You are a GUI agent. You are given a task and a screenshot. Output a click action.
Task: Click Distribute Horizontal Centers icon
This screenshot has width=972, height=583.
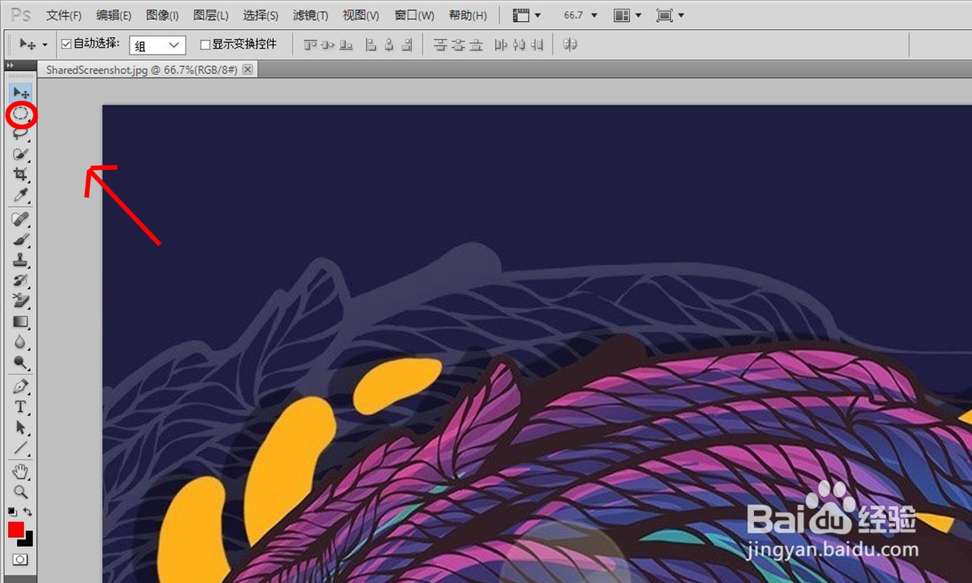coord(519,45)
